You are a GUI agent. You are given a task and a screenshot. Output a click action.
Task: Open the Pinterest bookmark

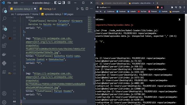click(153, 12)
